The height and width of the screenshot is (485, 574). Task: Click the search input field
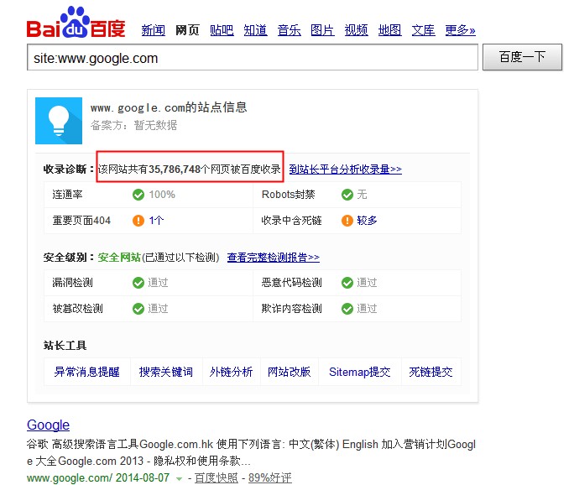click(x=252, y=58)
